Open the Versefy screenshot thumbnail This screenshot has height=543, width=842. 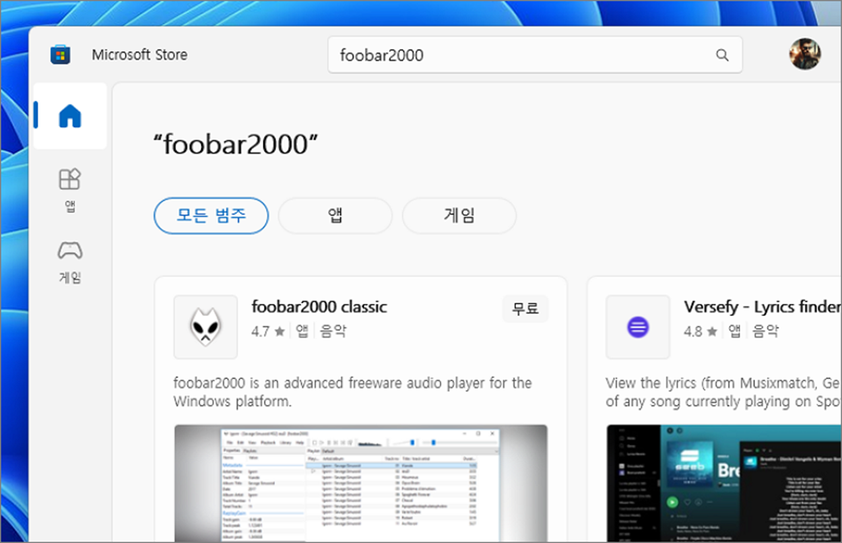point(724,483)
